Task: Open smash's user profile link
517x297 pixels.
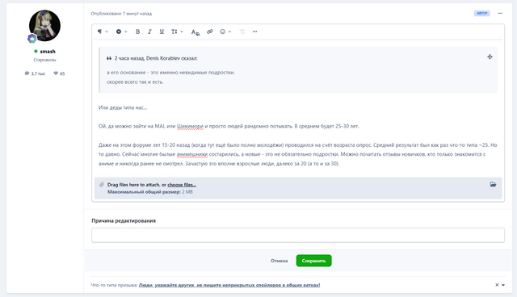Action: pyautogui.click(x=48, y=52)
